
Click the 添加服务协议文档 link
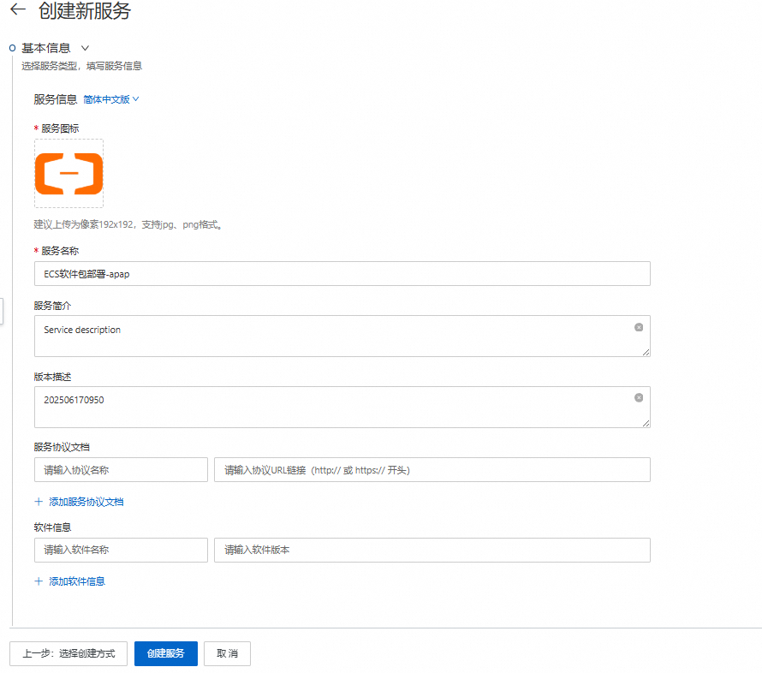point(86,502)
